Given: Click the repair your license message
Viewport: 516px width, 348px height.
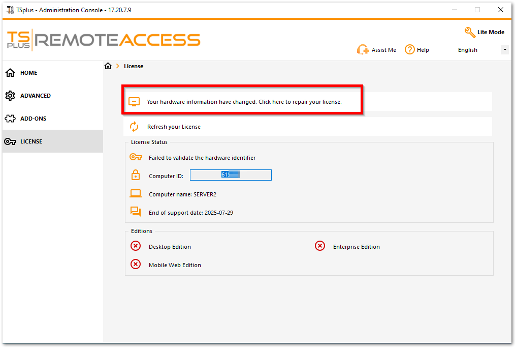Looking at the screenshot, I should tap(244, 102).
